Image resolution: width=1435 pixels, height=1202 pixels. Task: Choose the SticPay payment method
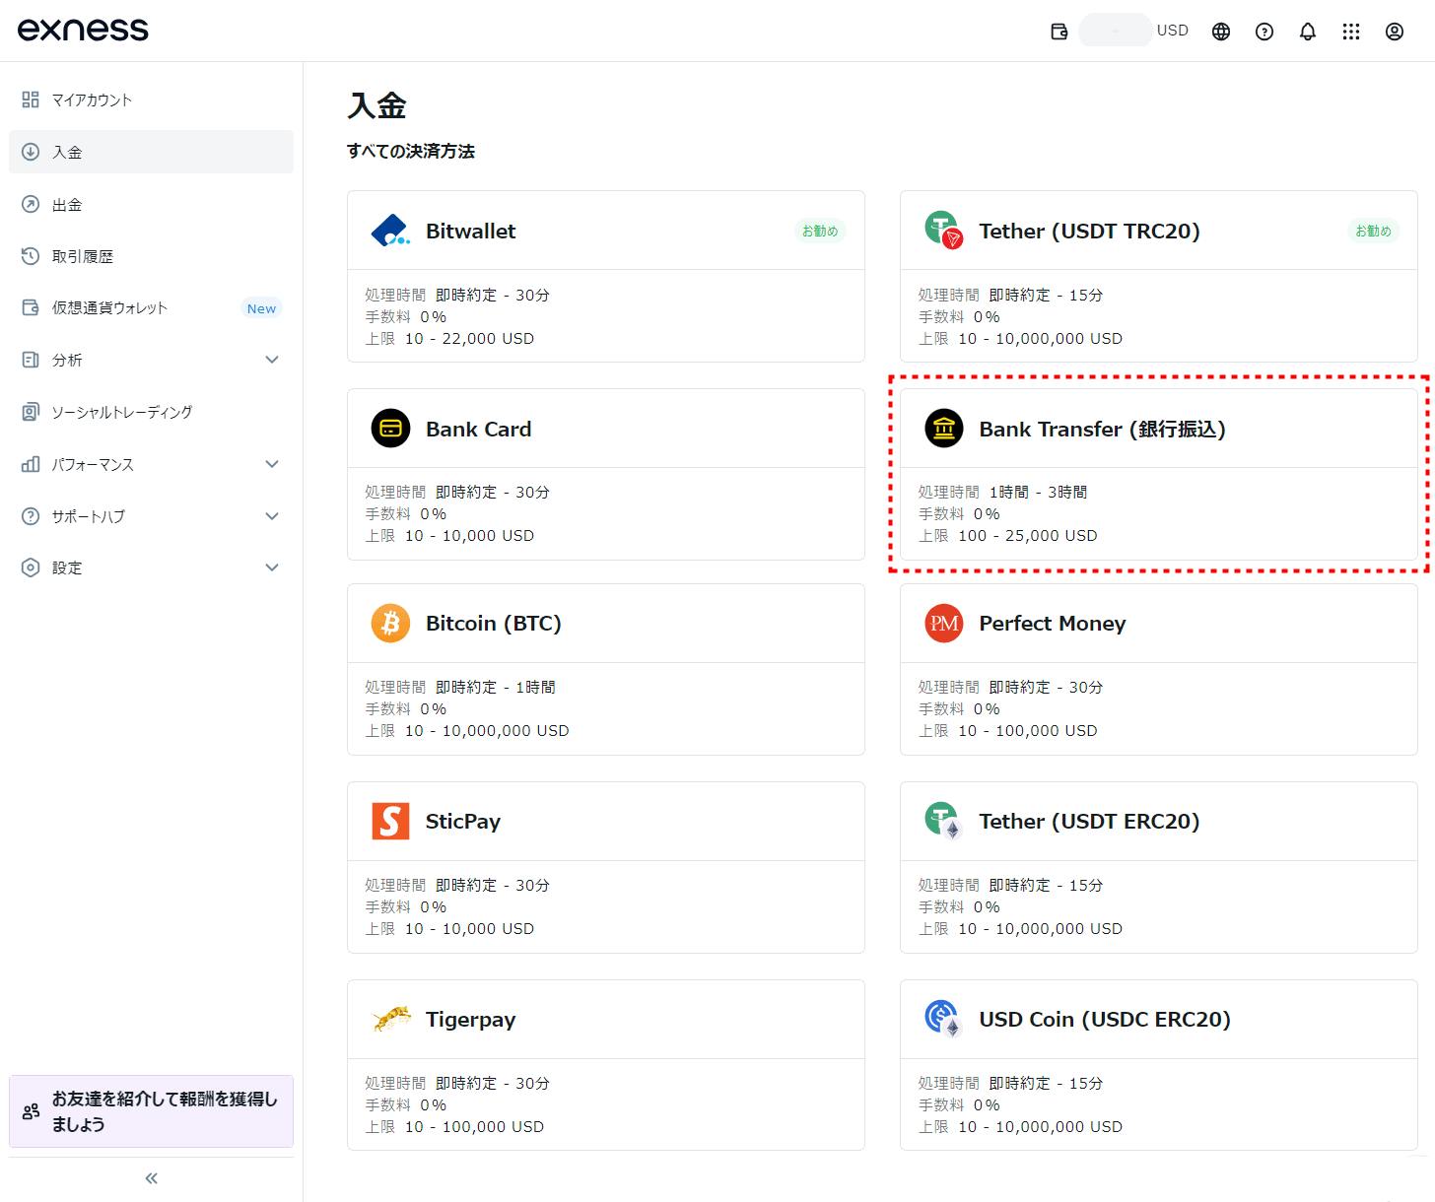coord(606,867)
